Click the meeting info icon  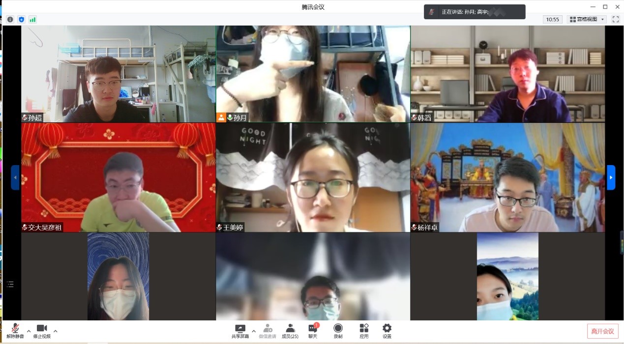[10, 20]
